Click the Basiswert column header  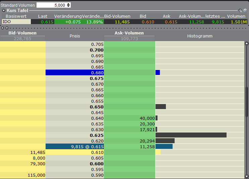pos(16,16)
